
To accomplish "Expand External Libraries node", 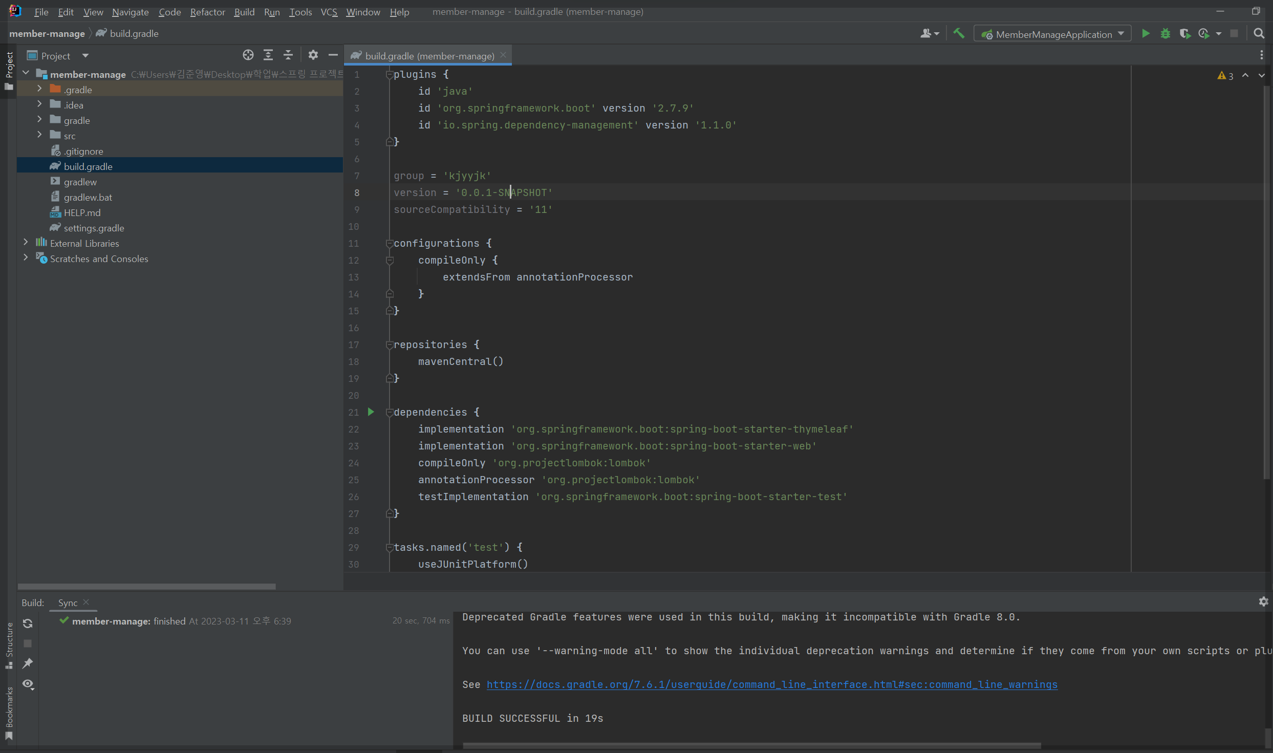I will [x=26, y=243].
